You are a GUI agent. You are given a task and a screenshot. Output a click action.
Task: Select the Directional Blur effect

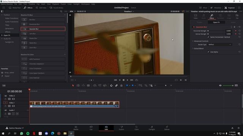point(43,24)
